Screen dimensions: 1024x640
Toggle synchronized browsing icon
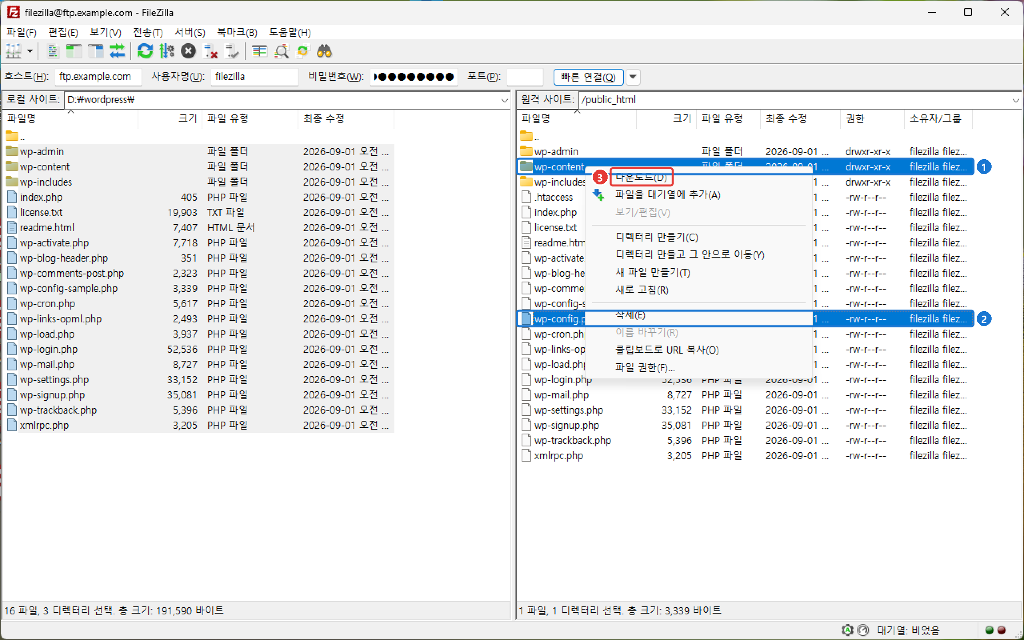[x=303, y=51]
